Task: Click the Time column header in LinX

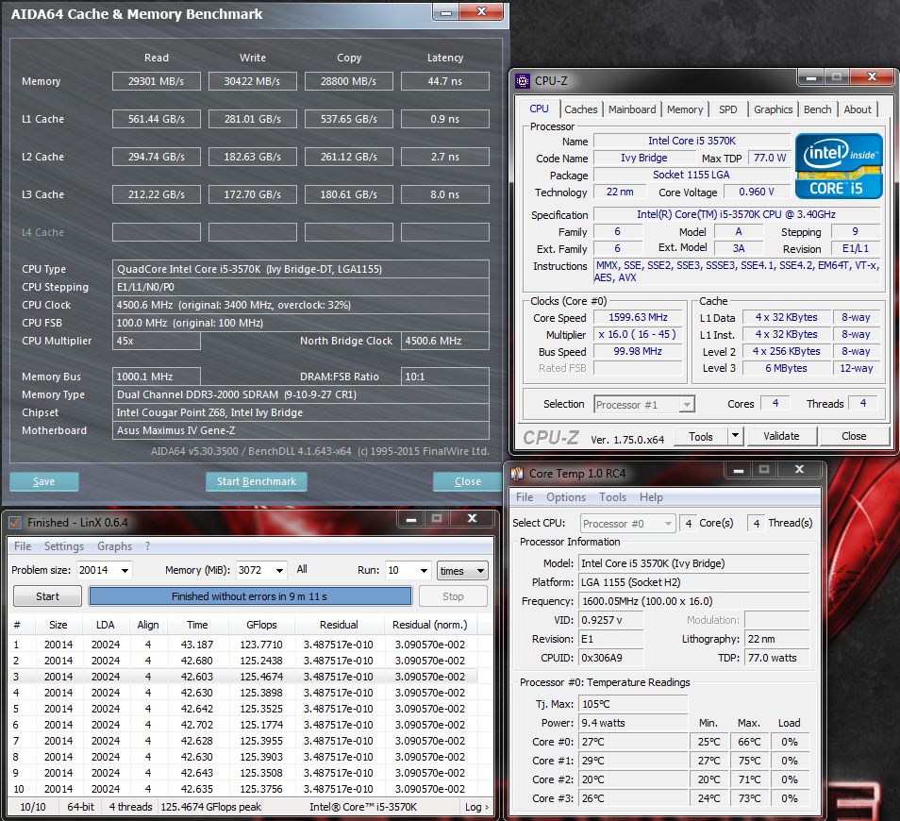Action: pos(197,625)
